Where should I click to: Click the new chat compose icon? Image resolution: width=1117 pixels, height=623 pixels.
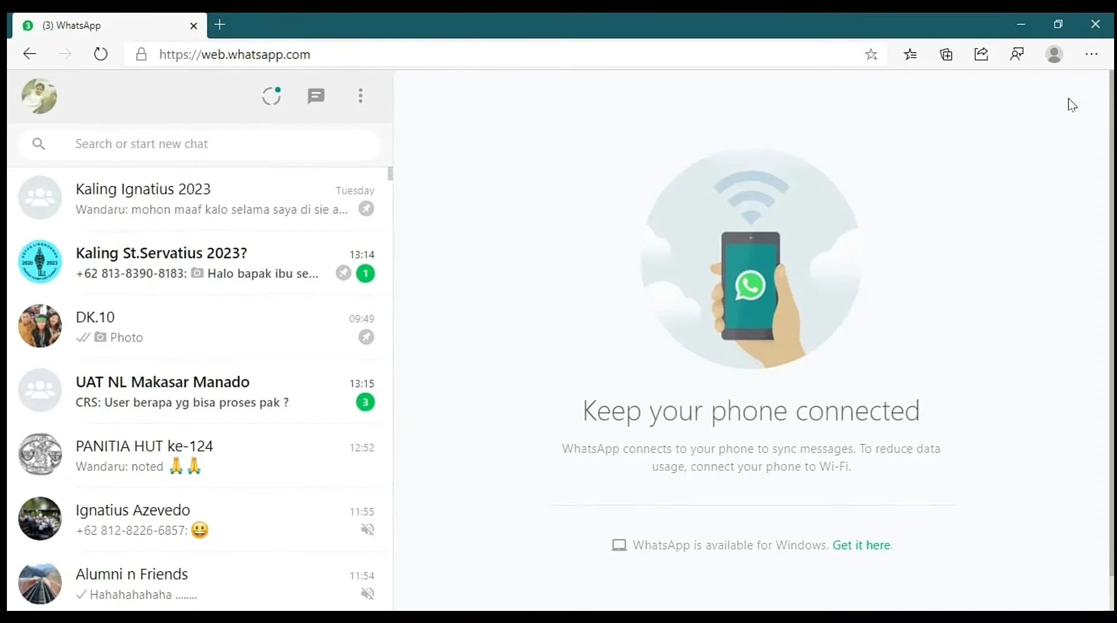coord(316,95)
